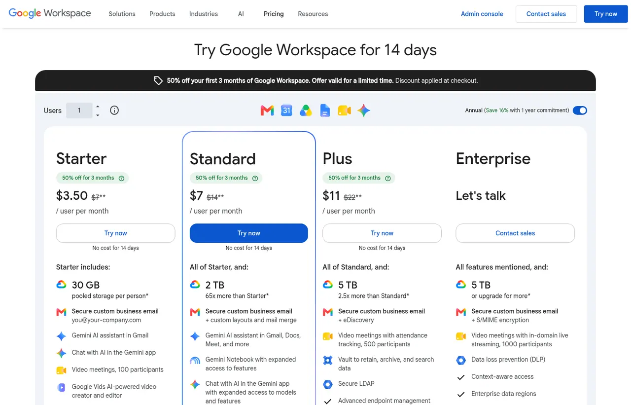The width and height of the screenshot is (631, 405).
Task: Increase the user count with the up arrow
Action: pyautogui.click(x=98, y=106)
